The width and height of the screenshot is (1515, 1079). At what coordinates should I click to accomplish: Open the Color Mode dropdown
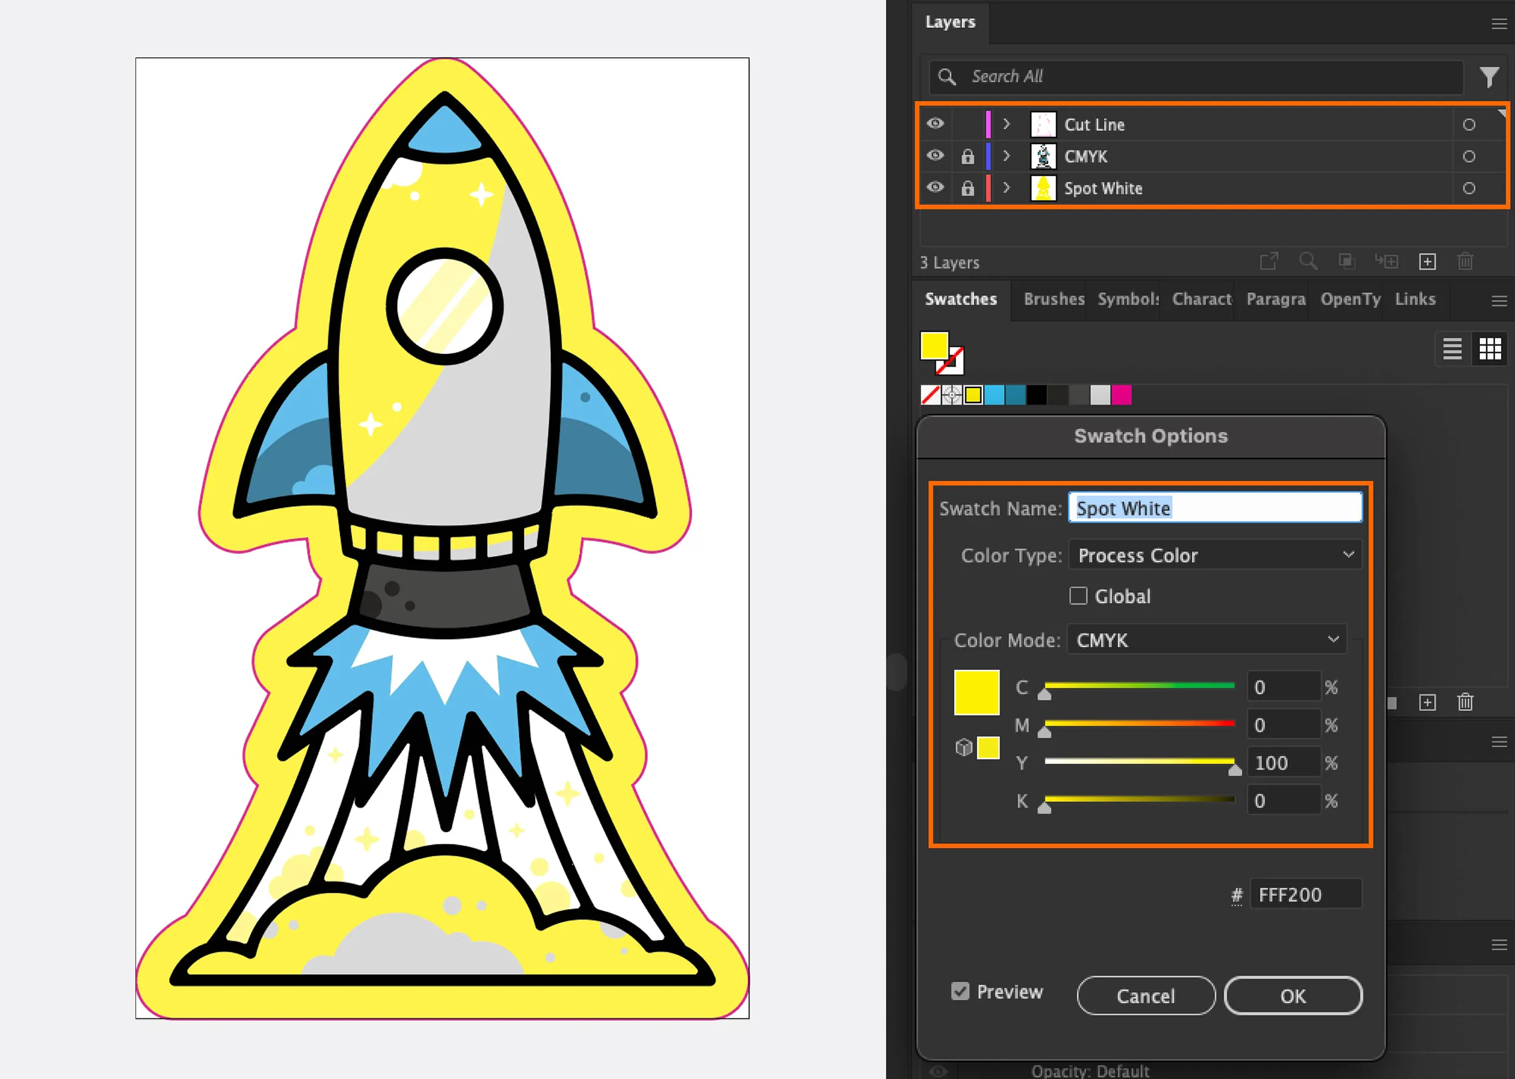coord(1207,640)
